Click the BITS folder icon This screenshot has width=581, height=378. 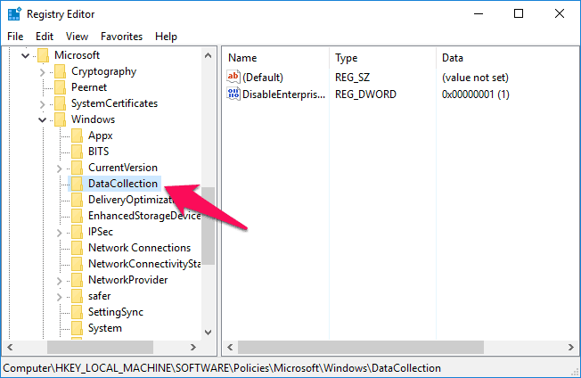click(77, 152)
